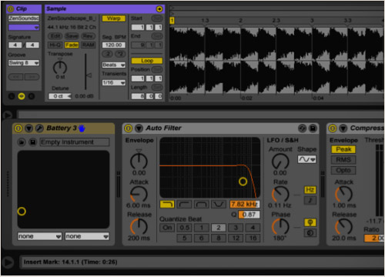385x277 pixels.
Task: Click Auto Filter save preset disk icon
Action: tap(313, 128)
